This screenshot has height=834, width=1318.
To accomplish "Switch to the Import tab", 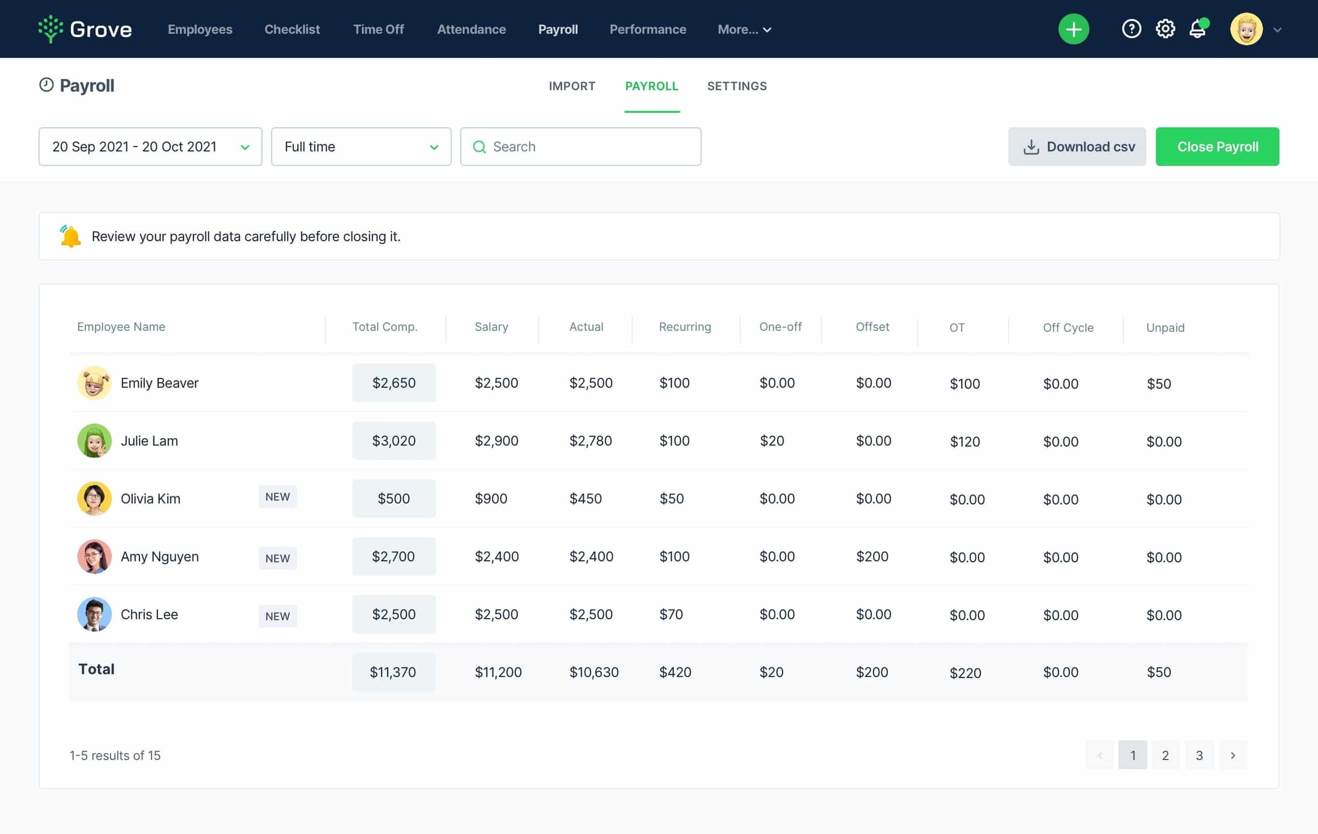I will [x=571, y=86].
